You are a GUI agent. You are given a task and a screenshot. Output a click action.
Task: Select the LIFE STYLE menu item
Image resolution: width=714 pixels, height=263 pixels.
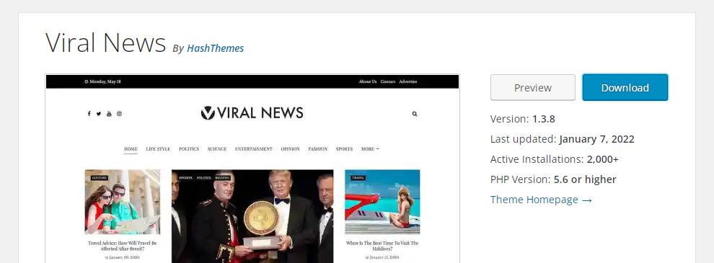[158, 148]
